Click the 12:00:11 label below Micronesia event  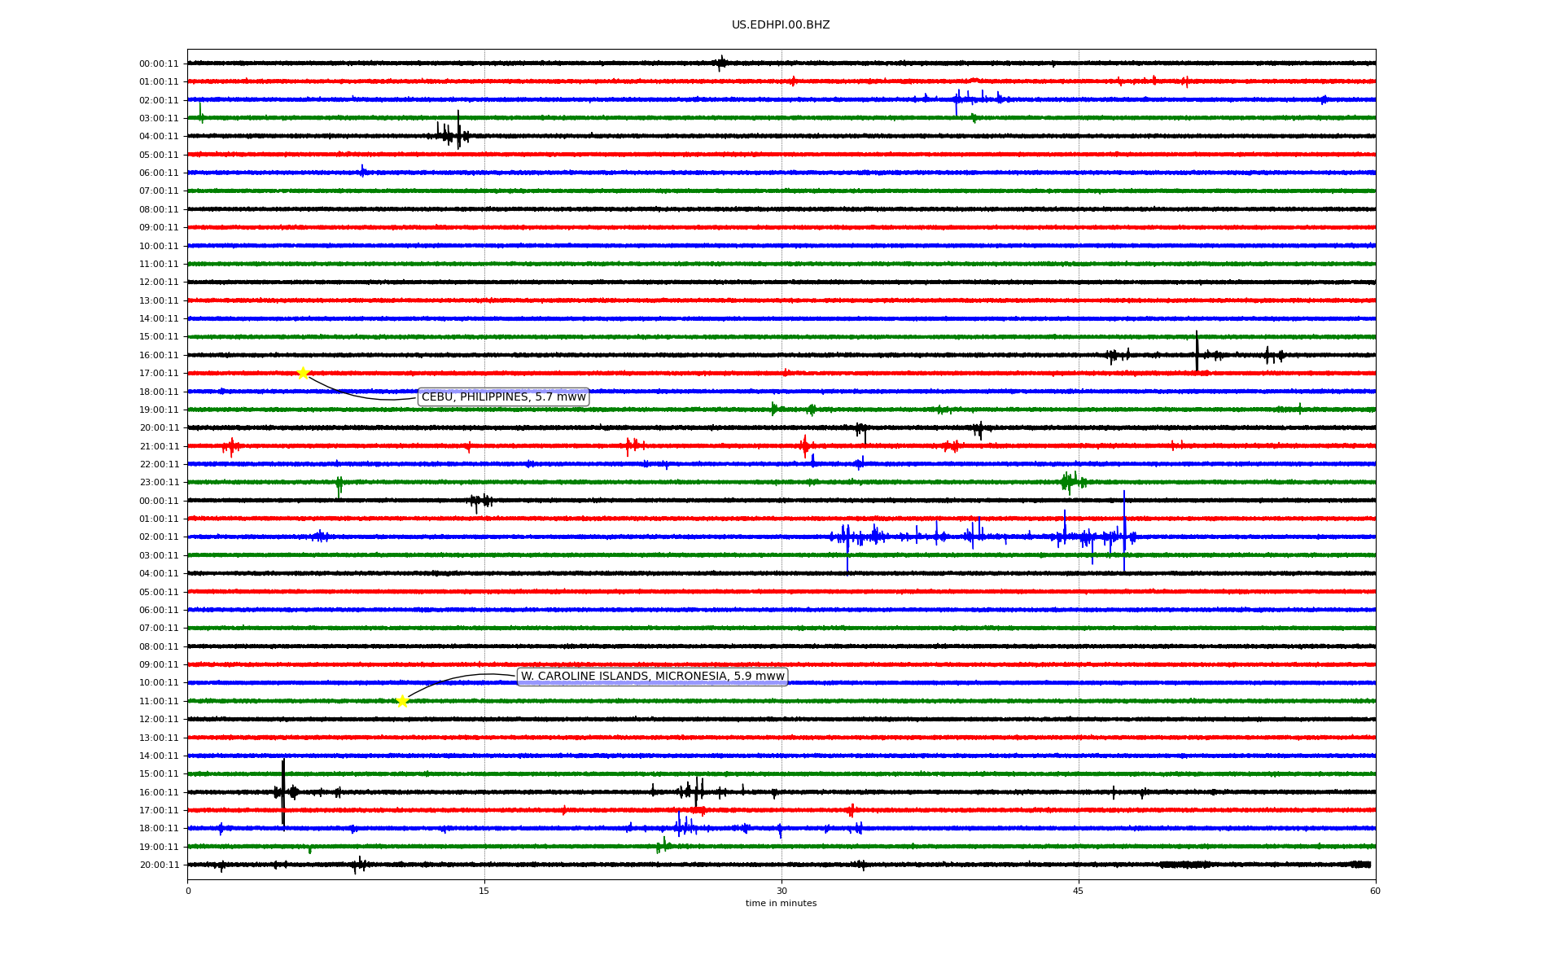(x=159, y=719)
